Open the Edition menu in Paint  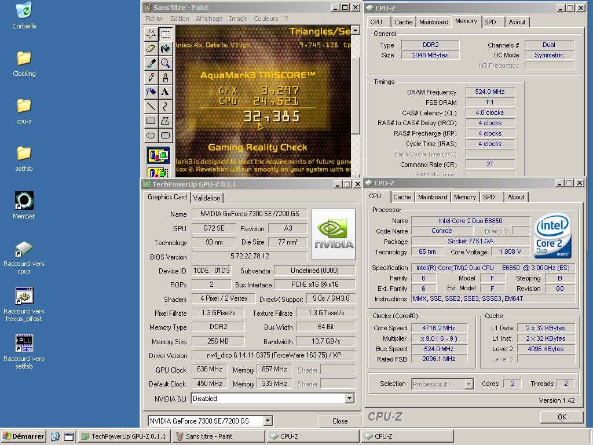[180, 19]
